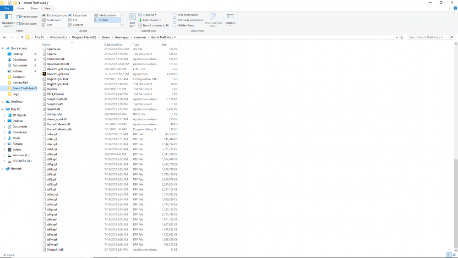Open the Share ribbon tab

coord(34,8)
